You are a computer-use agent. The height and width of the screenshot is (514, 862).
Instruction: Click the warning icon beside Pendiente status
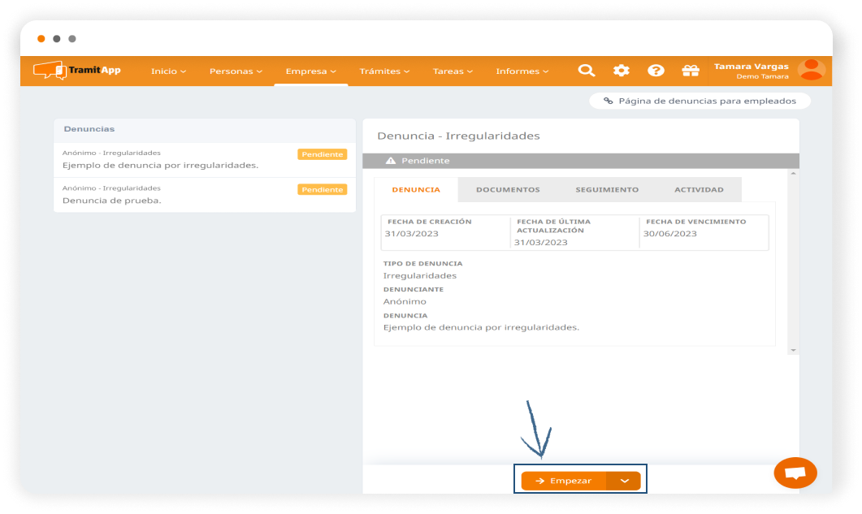click(x=391, y=161)
